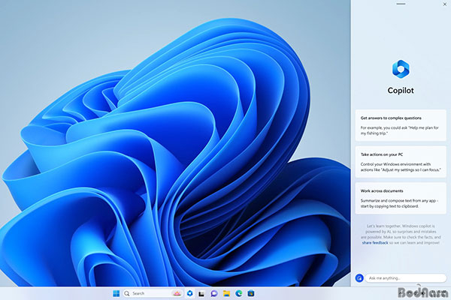Select 'Work across documents' card
451x300 pixels.
(x=401, y=198)
